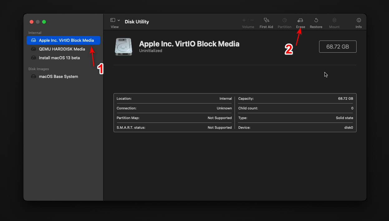
Task: Click the Partition pie icon
Action: point(284,20)
